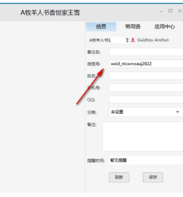The image size is (183, 197).
Task: Click the Guizhou Anshun location text
Action: (153, 40)
